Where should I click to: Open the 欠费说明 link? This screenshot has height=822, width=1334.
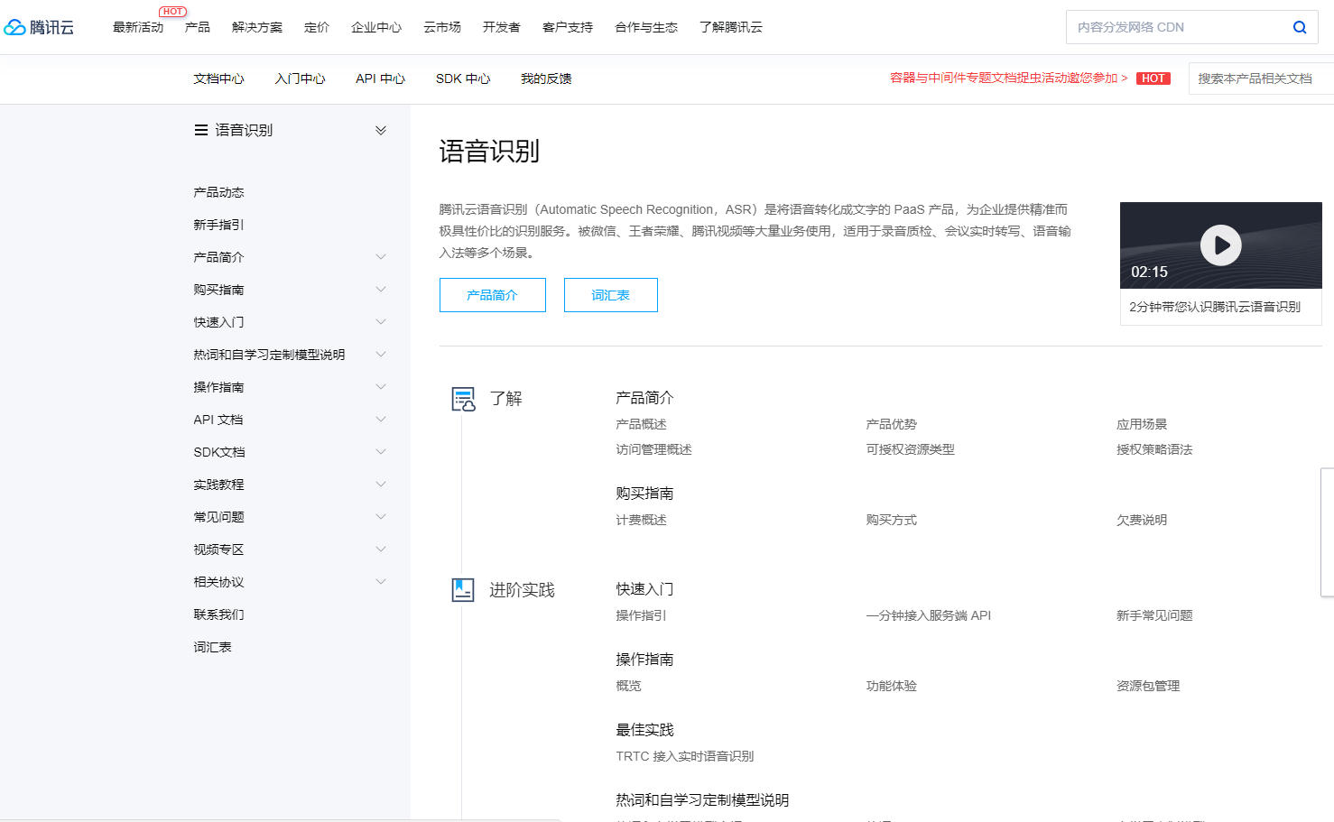tap(1142, 520)
